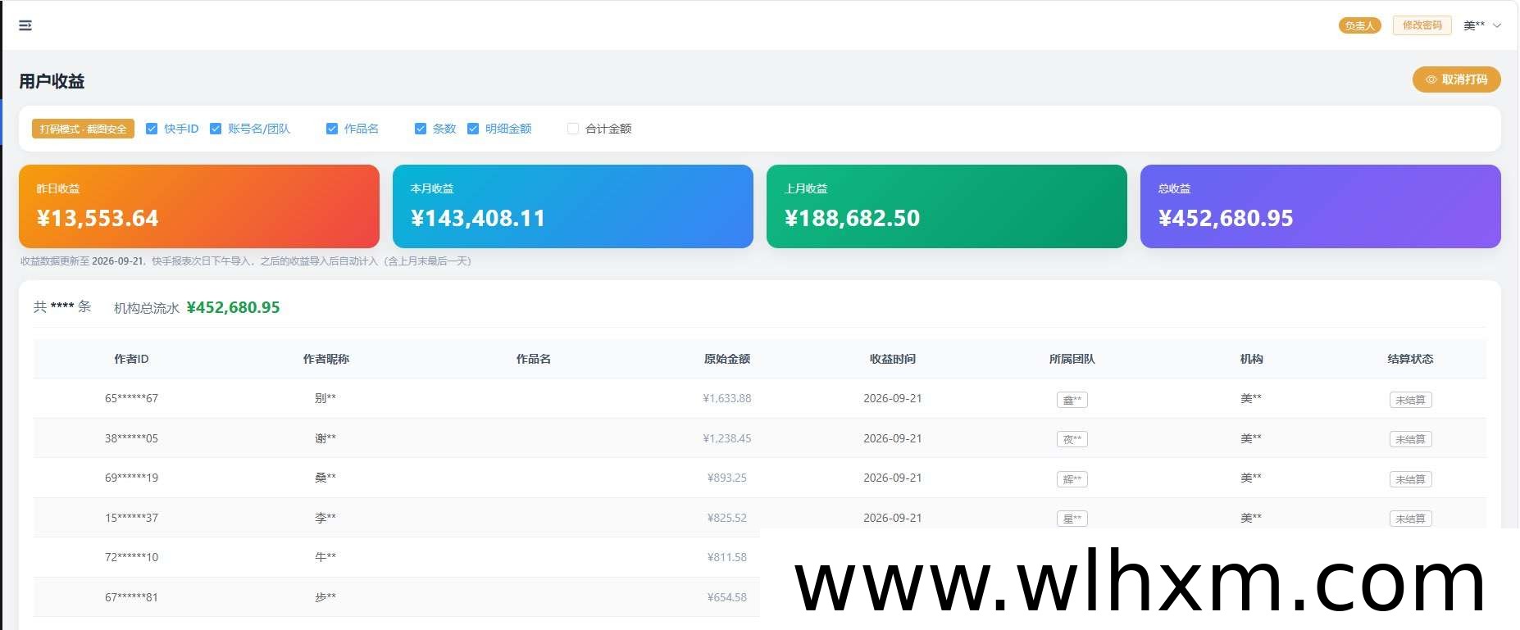Click the 收益时间 column header
Image resolution: width=1520 pixels, height=630 pixels.
[x=893, y=359]
